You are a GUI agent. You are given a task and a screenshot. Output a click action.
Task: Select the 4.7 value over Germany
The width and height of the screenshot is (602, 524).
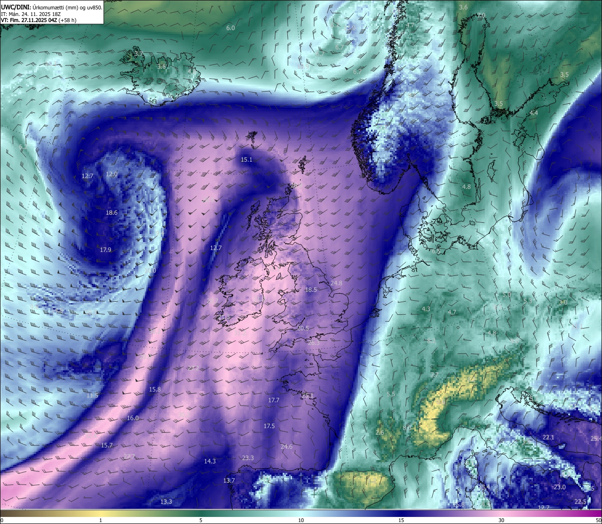click(452, 313)
